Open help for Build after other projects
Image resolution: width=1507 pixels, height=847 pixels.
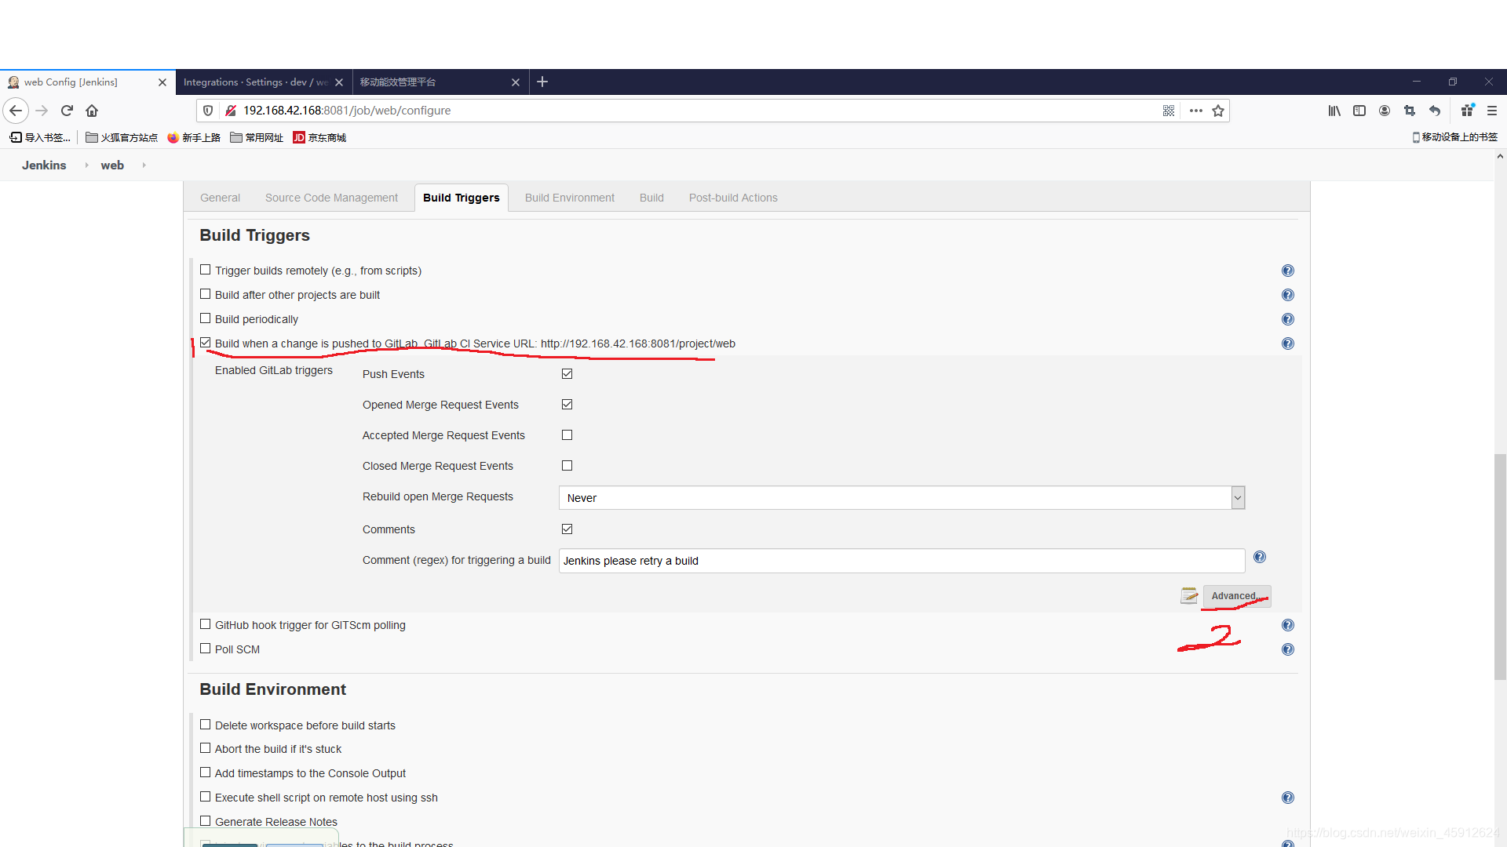point(1288,295)
